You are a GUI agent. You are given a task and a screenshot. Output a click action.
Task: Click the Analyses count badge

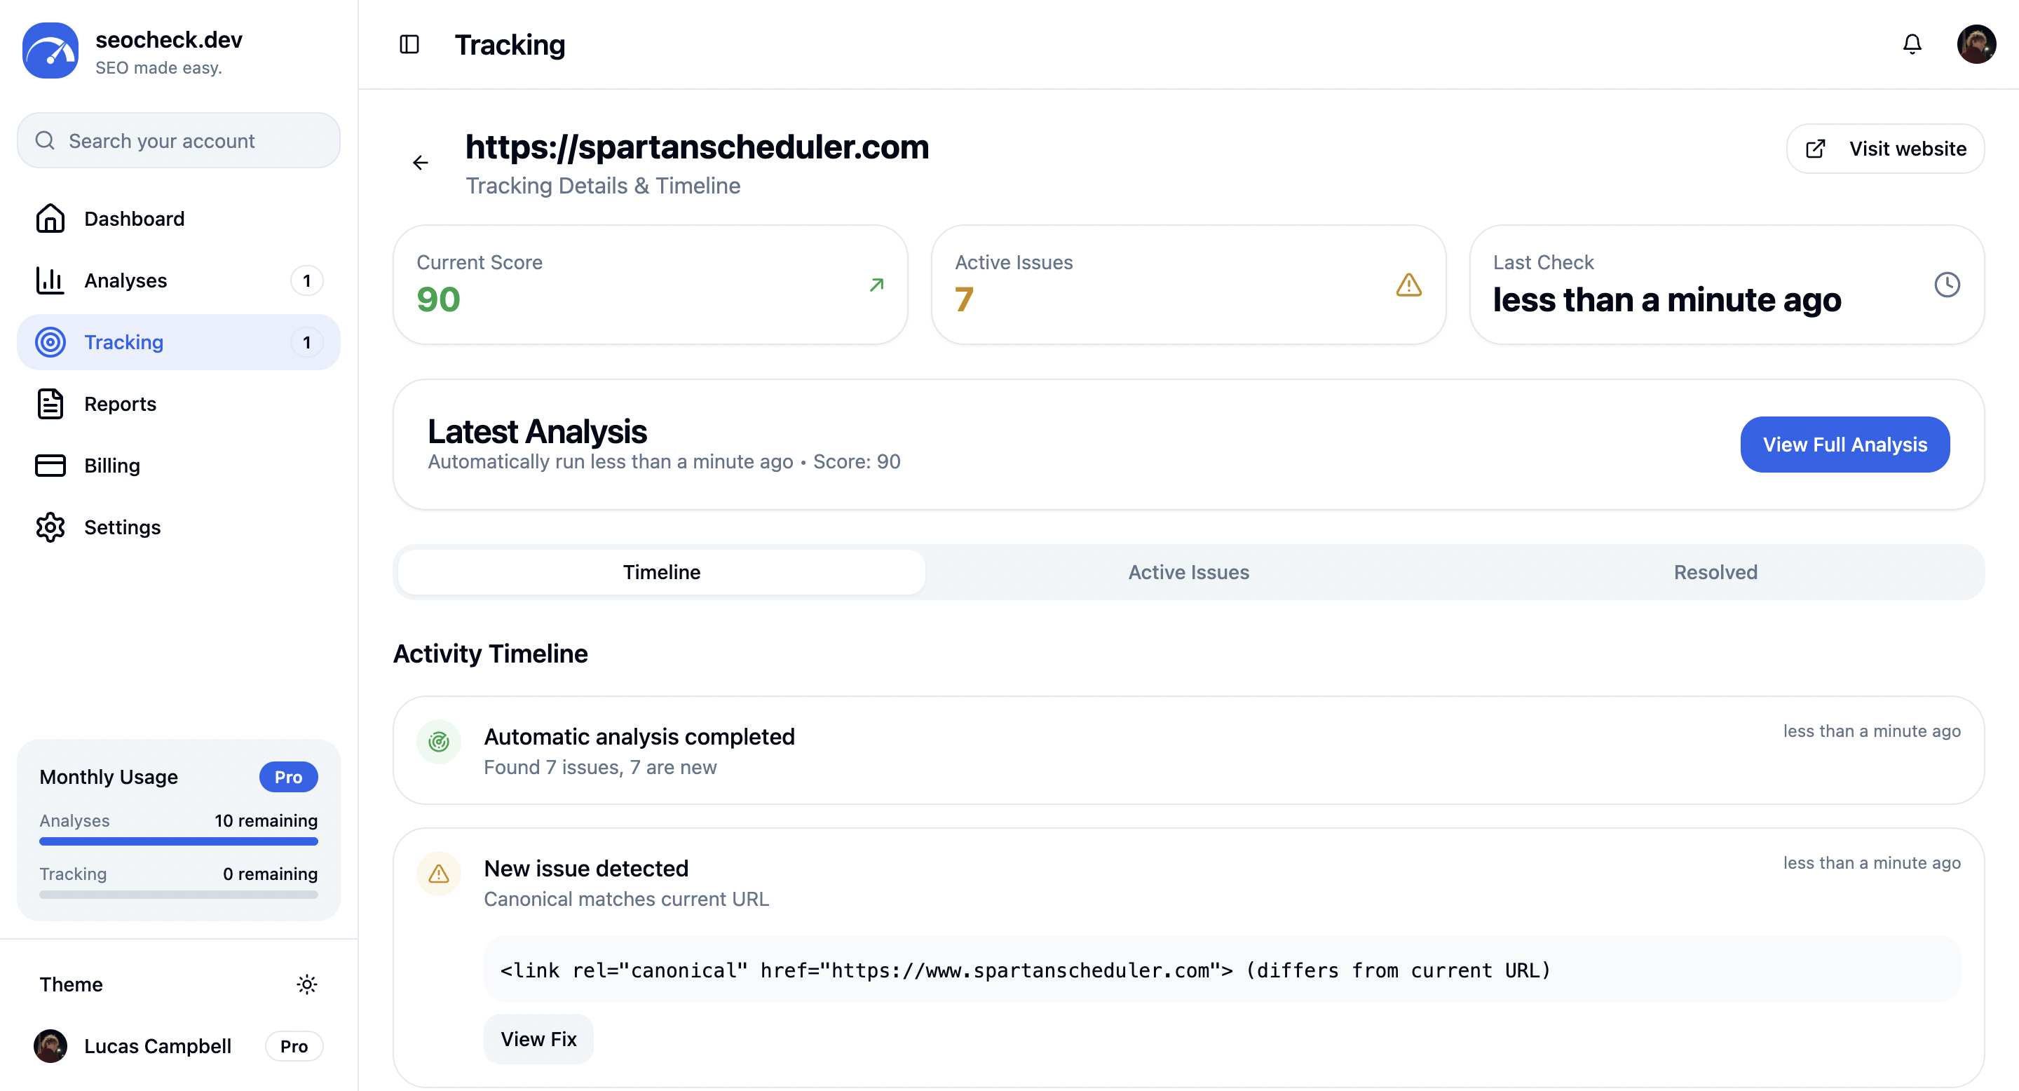(306, 280)
